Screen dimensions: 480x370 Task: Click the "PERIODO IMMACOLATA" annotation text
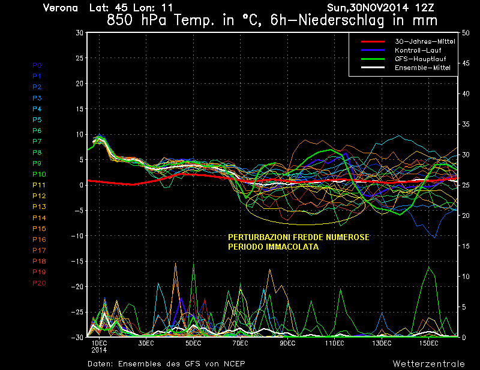coord(274,247)
